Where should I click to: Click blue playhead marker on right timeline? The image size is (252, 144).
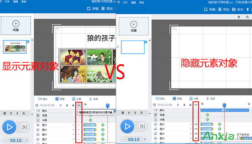tap(224, 105)
